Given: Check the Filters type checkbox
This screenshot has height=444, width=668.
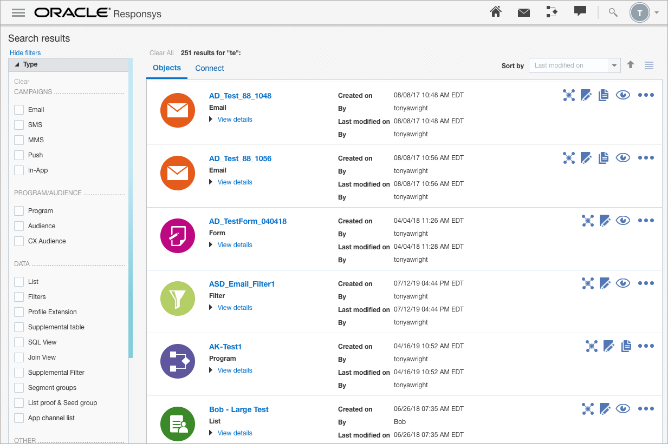Looking at the screenshot, I should (19, 297).
